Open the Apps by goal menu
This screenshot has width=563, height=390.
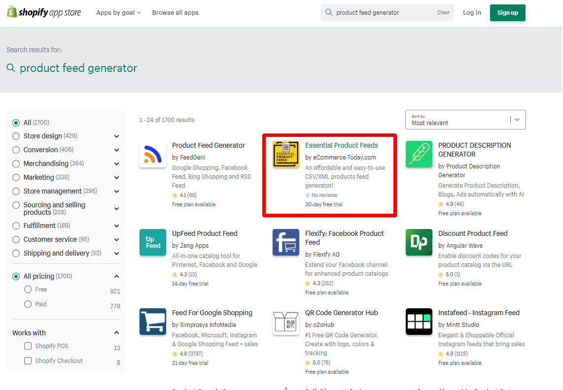pyautogui.click(x=118, y=13)
